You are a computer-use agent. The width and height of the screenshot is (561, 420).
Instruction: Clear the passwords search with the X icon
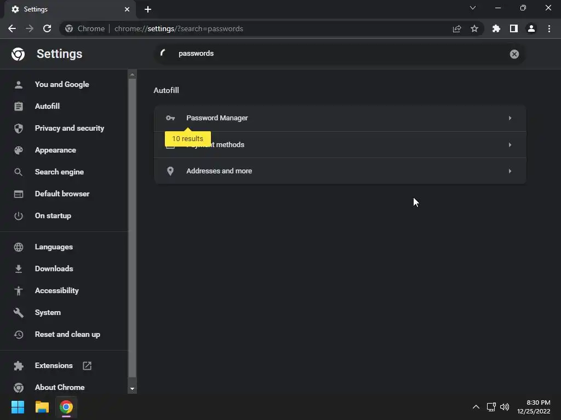click(x=514, y=54)
